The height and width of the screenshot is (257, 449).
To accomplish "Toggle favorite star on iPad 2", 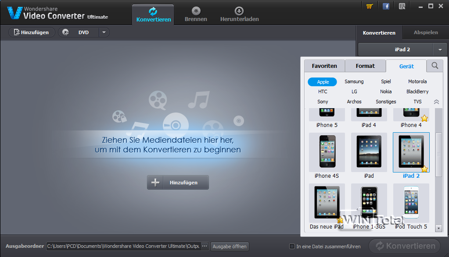I will point(424,169).
